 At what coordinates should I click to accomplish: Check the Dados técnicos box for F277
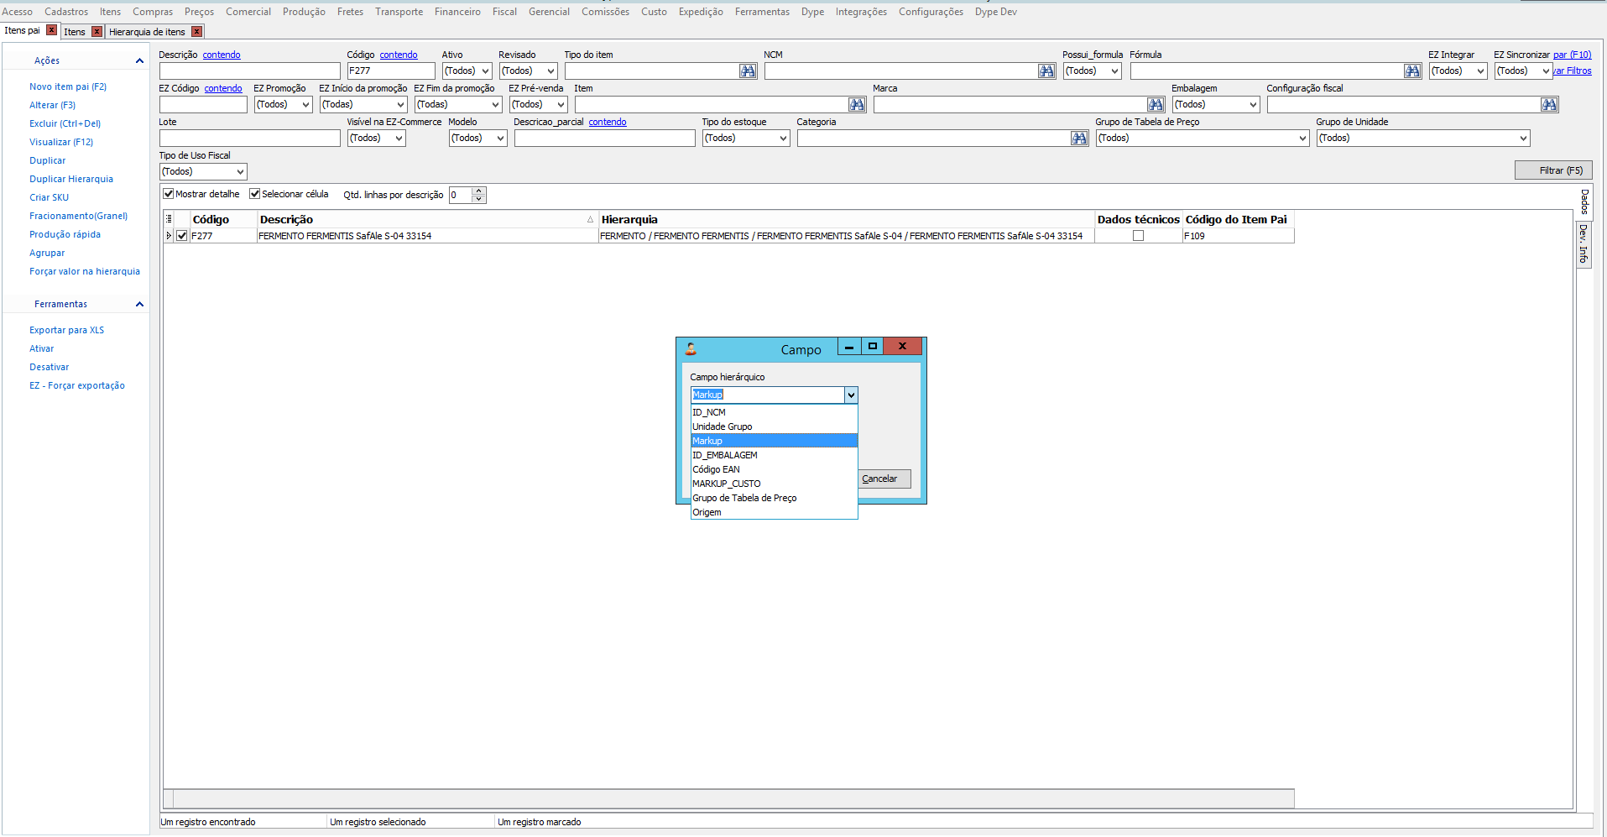(x=1138, y=236)
